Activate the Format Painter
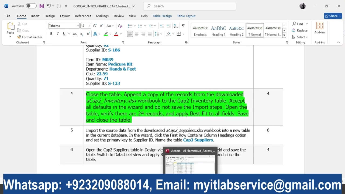Viewport: 345px width, 194px height. (x=30, y=37)
